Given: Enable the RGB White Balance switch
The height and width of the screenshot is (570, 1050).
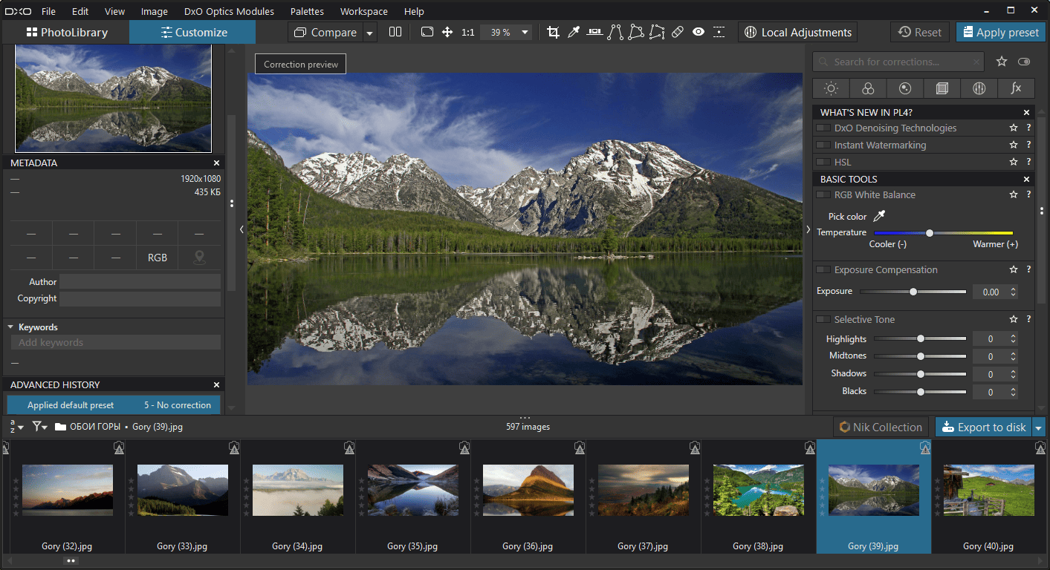Looking at the screenshot, I should (823, 195).
